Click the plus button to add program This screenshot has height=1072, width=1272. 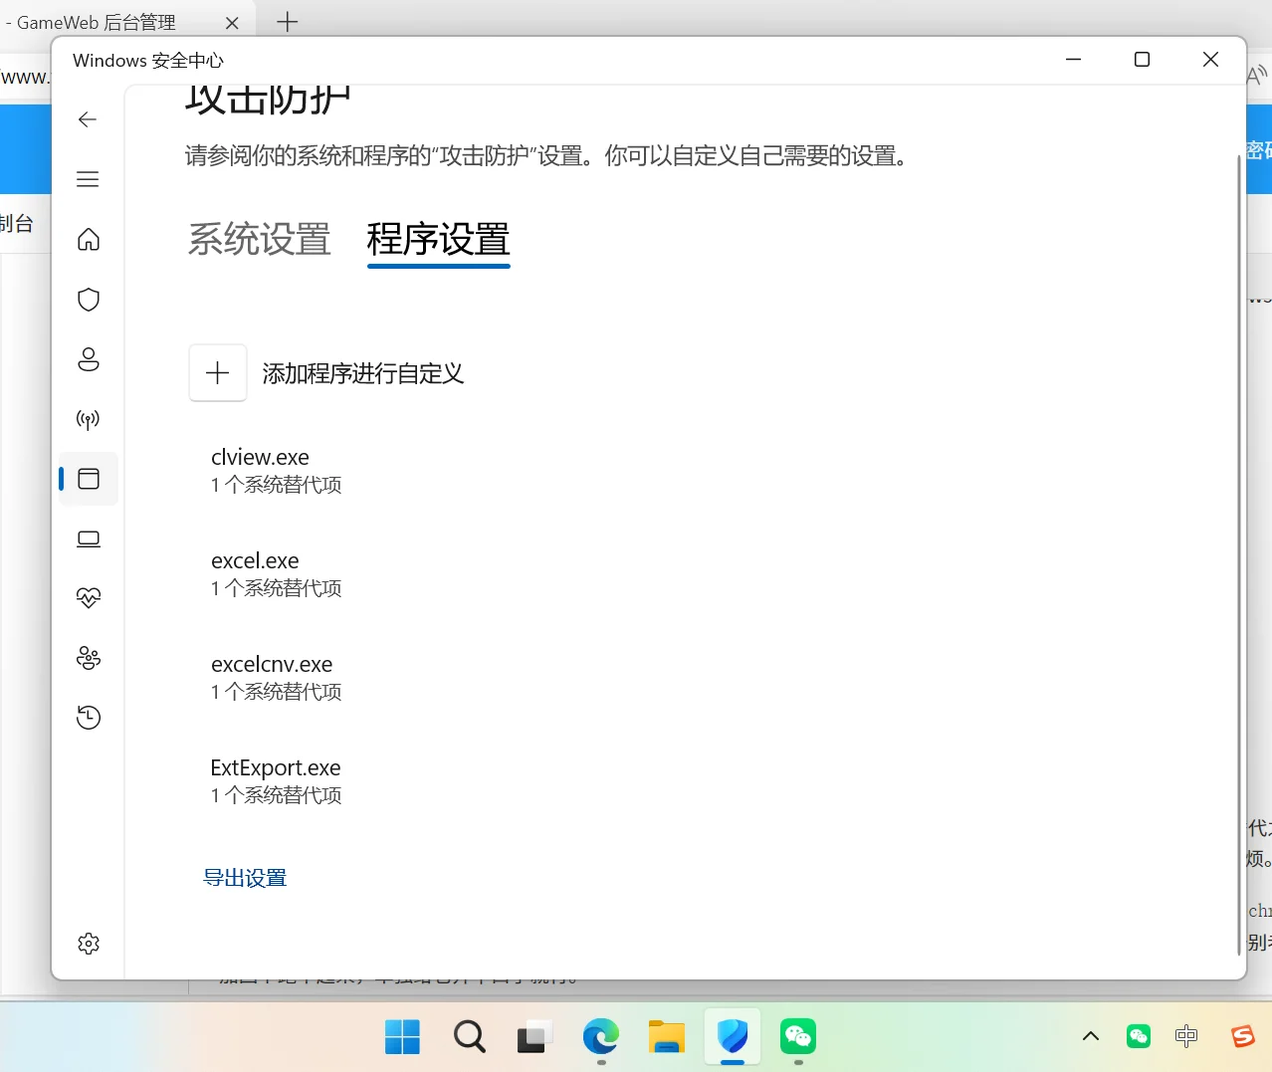tap(218, 373)
